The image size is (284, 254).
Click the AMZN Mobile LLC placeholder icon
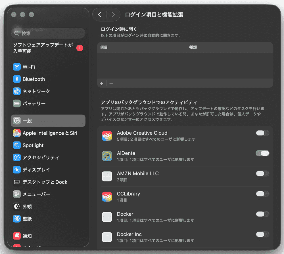click(x=107, y=176)
